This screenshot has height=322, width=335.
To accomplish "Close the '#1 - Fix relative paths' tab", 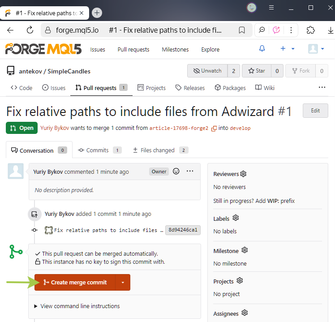I will 82,13.
